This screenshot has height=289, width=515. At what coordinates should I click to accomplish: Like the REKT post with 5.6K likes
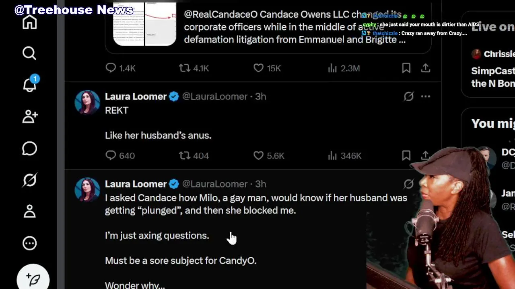pyautogui.click(x=259, y=155)
